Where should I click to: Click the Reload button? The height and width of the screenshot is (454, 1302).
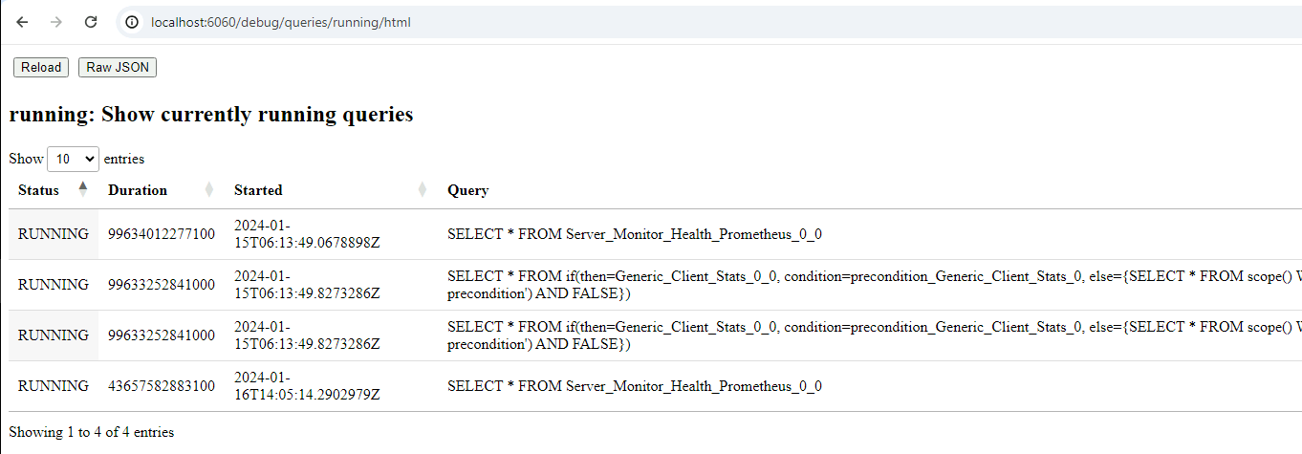click(x=41, y=67)
